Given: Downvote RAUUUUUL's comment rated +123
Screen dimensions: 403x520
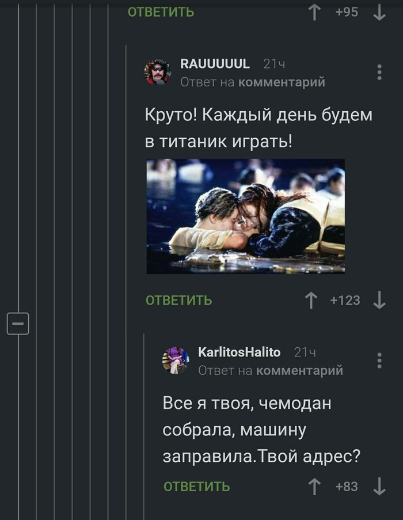Looking at the screenshot, I should point(379,301).
